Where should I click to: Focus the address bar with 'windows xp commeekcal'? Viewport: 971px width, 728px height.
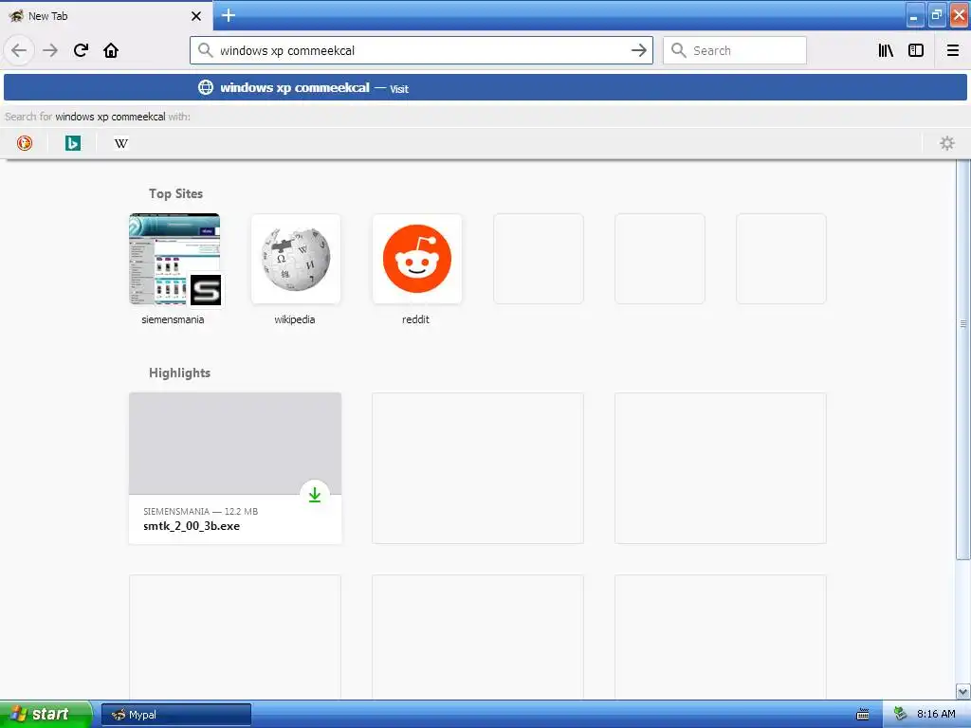coord(421,50)
